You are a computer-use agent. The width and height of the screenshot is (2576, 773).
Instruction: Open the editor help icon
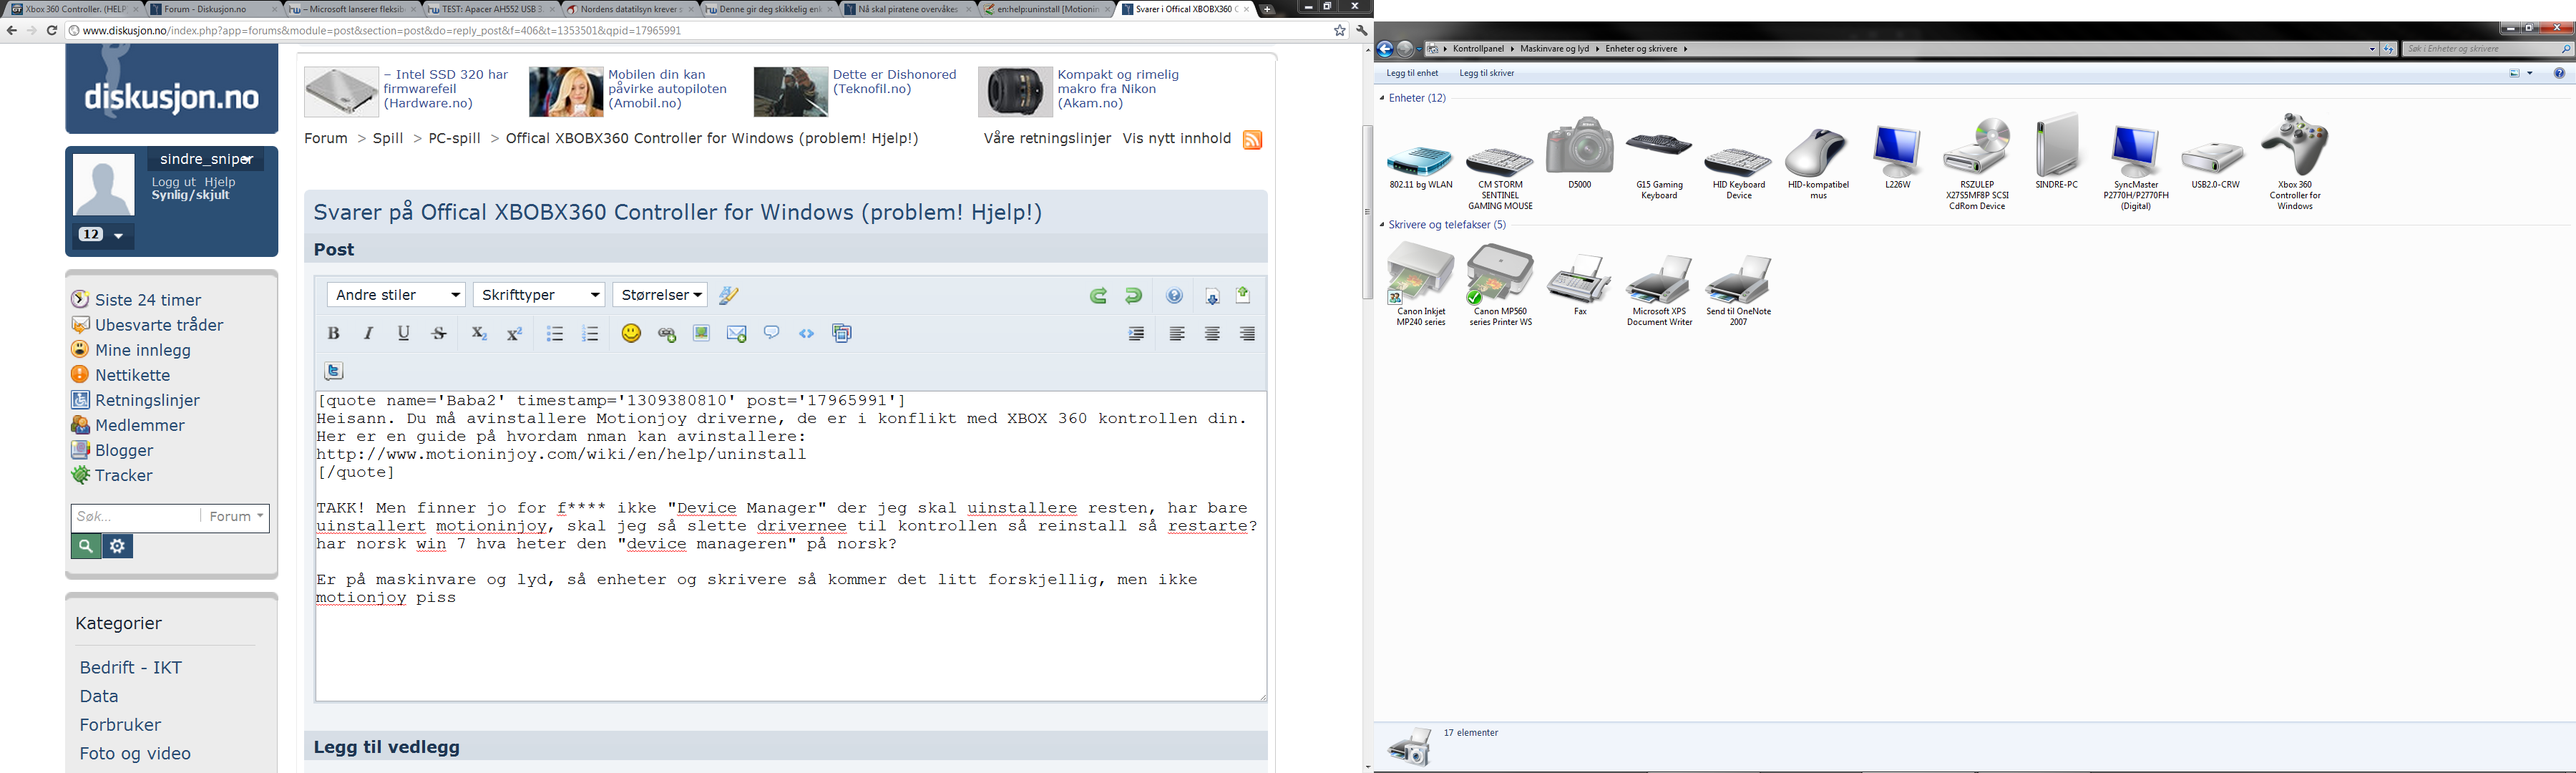pyautogui.click(x=1175, y=295)
